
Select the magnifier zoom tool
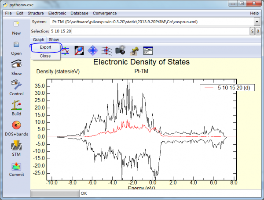tap(79, 51)
